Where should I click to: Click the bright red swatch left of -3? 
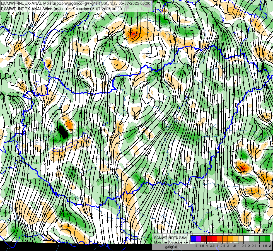pos(214,238)
